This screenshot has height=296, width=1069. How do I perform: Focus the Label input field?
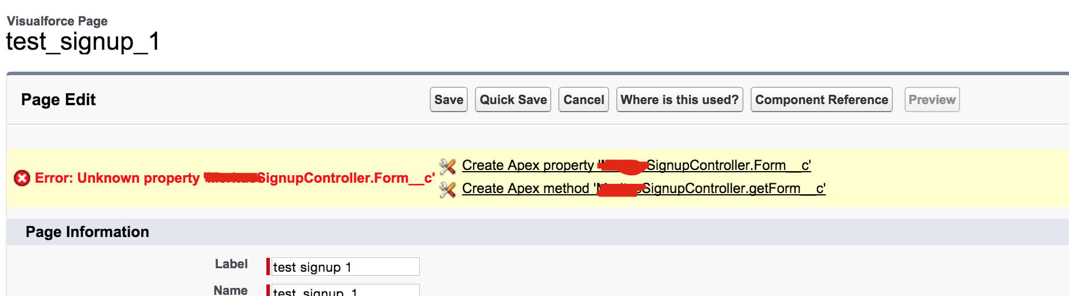coord(345,267)
